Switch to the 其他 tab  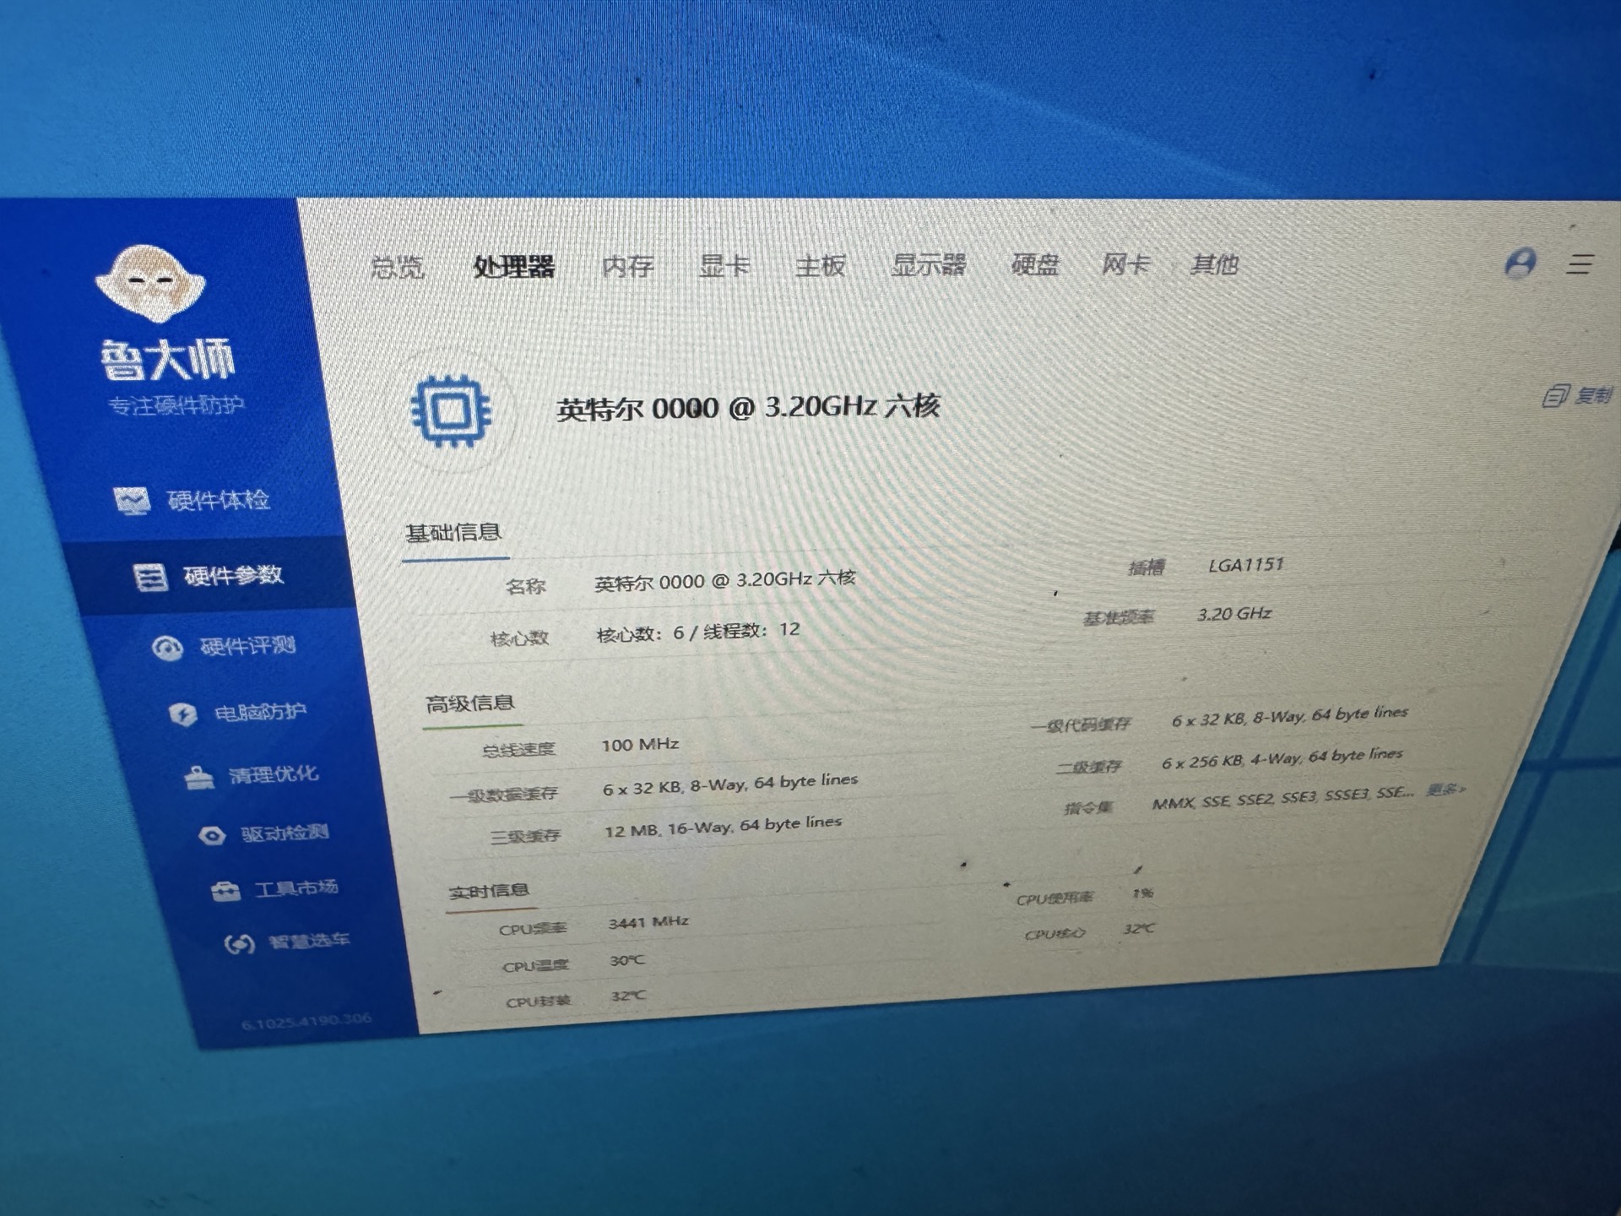coord(1214,264)
